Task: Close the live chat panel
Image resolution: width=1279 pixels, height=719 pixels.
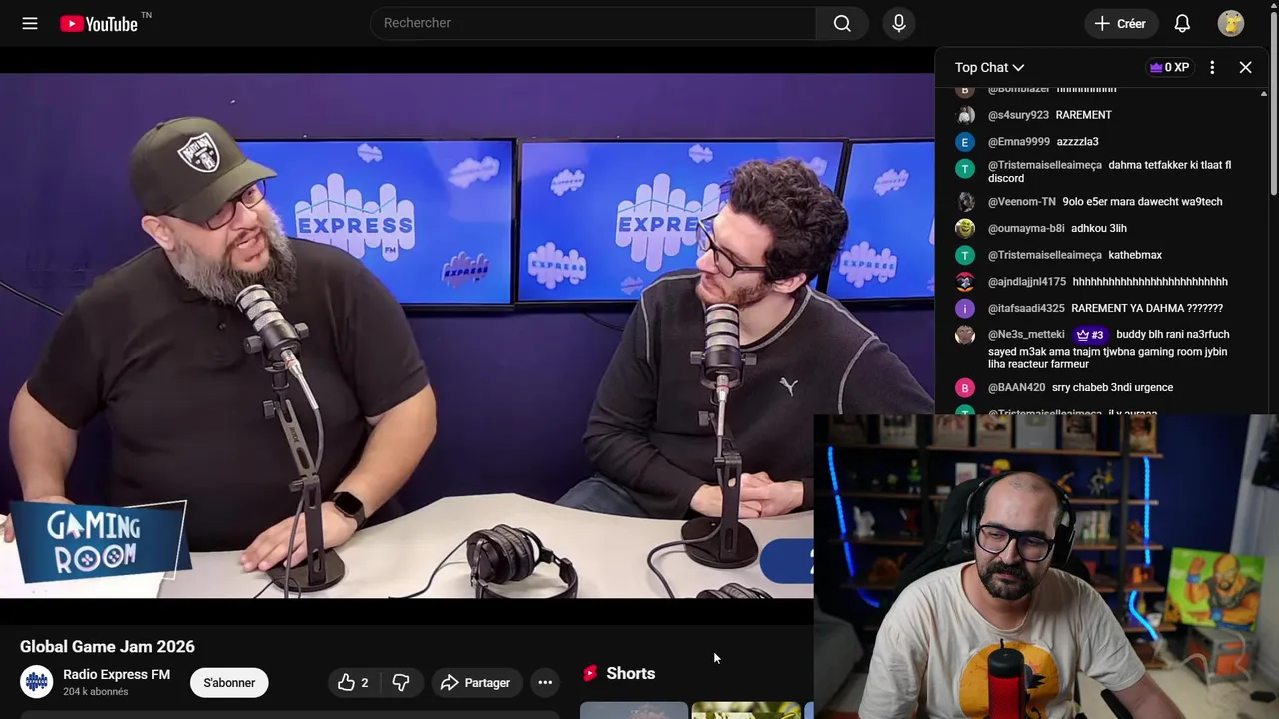Action: point(1245,67)
